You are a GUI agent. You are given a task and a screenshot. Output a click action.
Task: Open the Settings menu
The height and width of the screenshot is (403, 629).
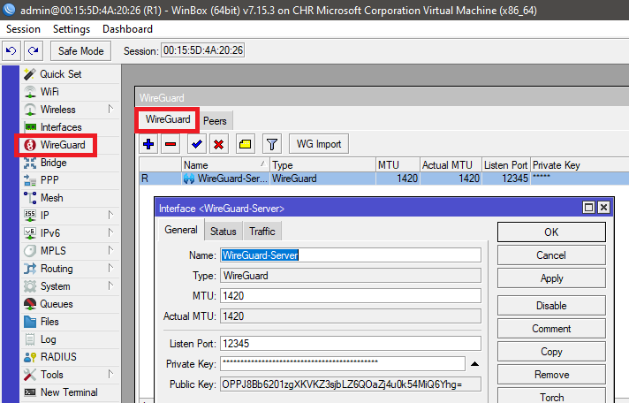tap(72, 29)
